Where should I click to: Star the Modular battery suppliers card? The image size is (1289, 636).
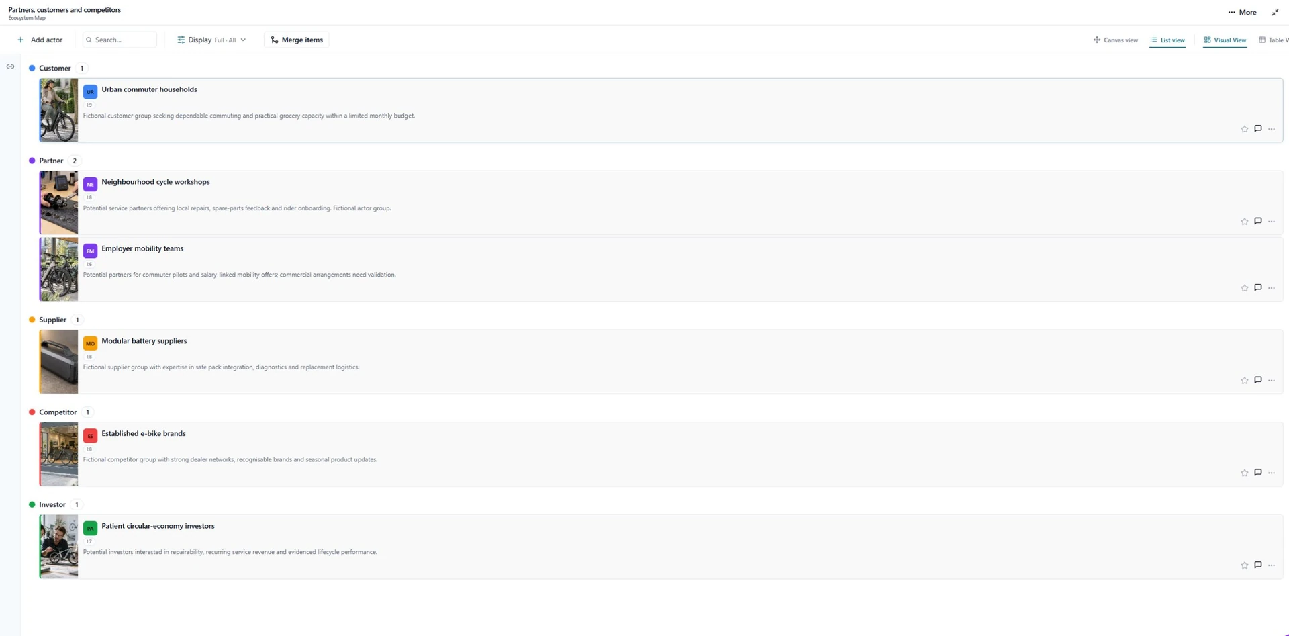(x=1244, y=381)
